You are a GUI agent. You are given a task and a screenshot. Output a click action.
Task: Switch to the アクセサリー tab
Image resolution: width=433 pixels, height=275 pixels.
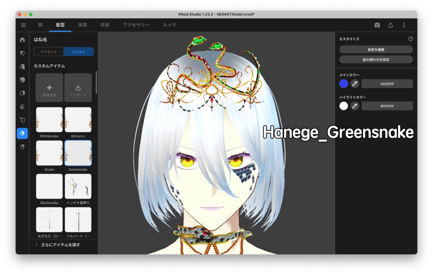click(x=135, y=25)
